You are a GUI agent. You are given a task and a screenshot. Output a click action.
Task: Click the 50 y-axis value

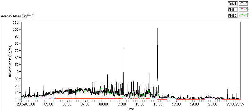[17, 65]
